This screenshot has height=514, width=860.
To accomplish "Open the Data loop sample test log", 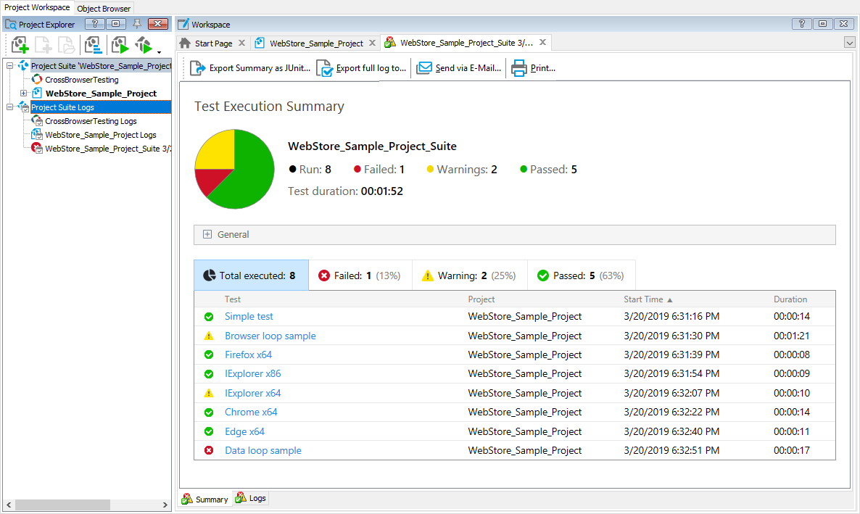I will click(262, 450).
